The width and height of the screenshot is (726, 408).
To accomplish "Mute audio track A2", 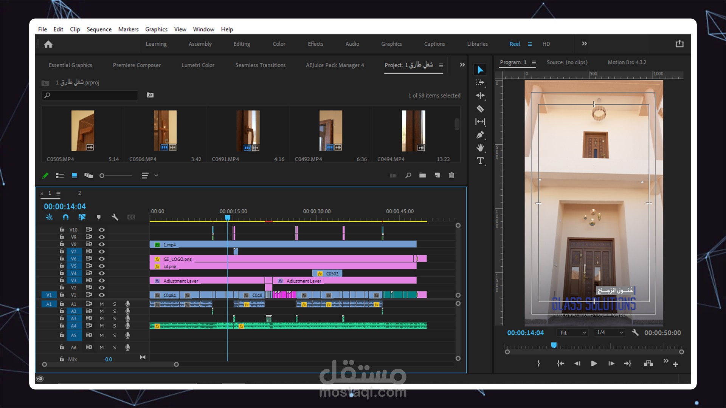I will click(x=101, y=311).
